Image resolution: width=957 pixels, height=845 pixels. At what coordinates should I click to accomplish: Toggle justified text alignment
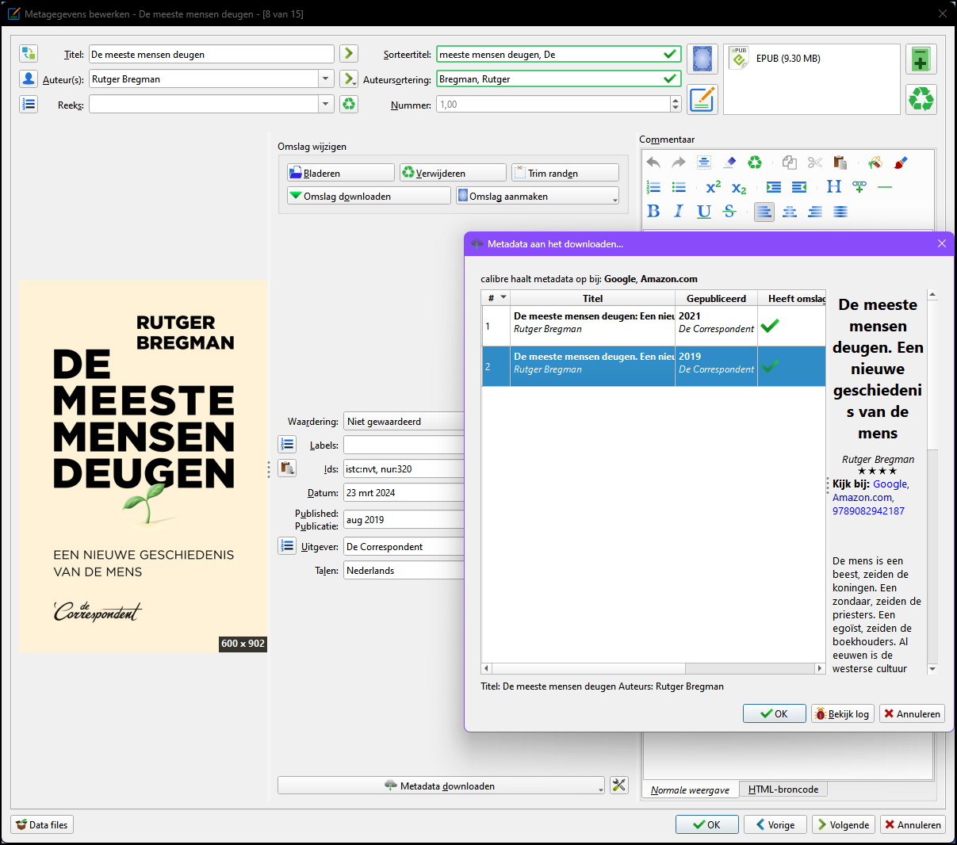pyautogui.click(x=840, y=212)
